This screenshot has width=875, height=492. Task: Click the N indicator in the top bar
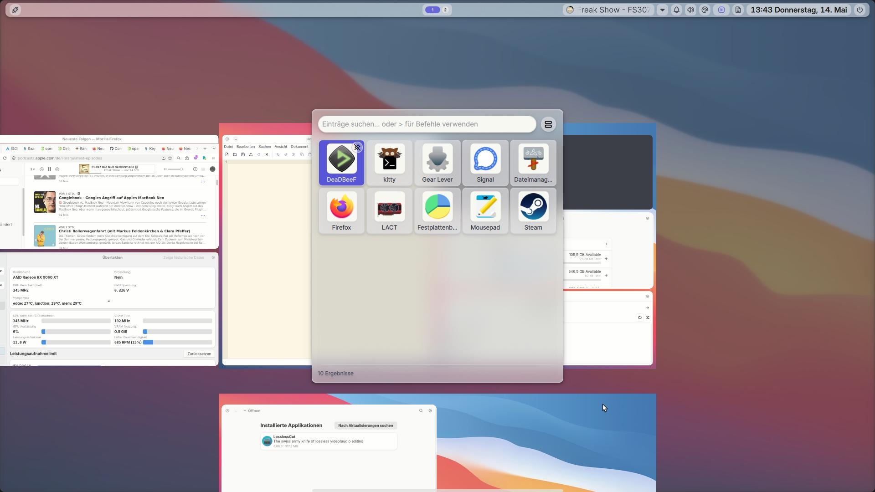point(721,10)
